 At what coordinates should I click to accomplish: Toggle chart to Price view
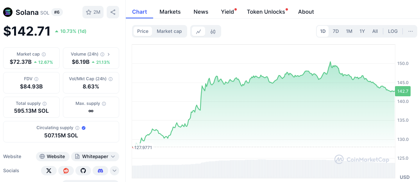pos(143,31)
